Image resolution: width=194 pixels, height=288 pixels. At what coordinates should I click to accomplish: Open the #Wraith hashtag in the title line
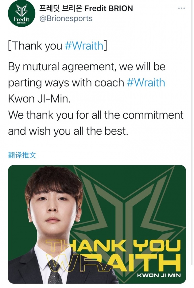pos(84,46)
